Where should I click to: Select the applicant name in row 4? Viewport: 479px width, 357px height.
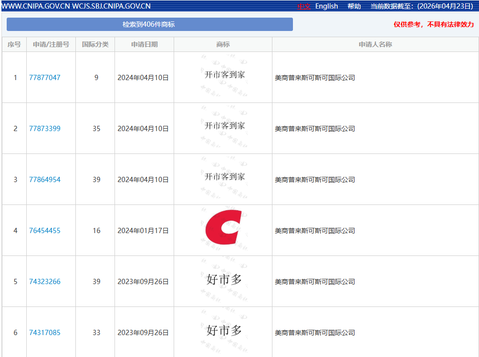click(x=315, y=231)
